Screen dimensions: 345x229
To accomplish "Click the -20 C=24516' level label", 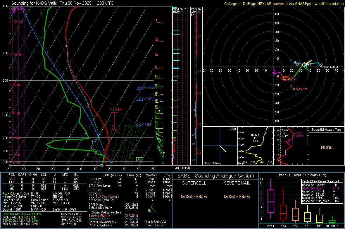I will coord(146,99).
